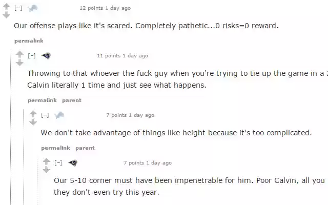This screenshot has width=328, height=205.
Task: Downvote the "We don't take advantage" comment
Action: coord(33,122)
